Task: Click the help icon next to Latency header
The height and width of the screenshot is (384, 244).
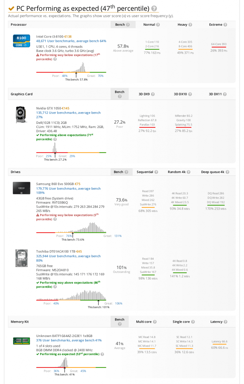Action: pyautogui.click(x=225, y=321)
